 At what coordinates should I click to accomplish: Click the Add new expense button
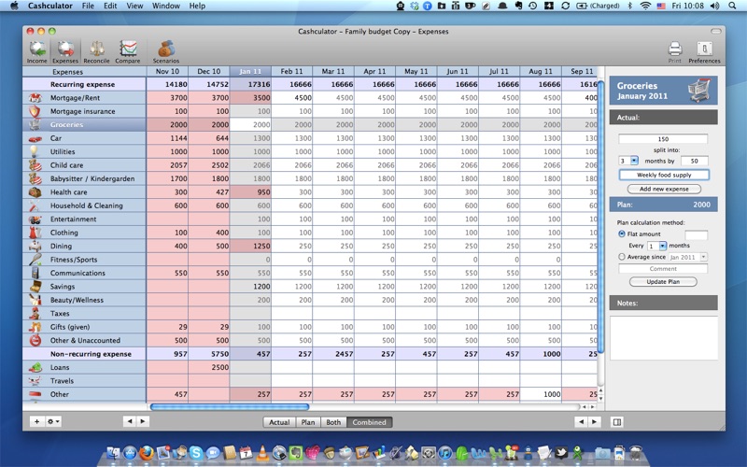point(663,189)
